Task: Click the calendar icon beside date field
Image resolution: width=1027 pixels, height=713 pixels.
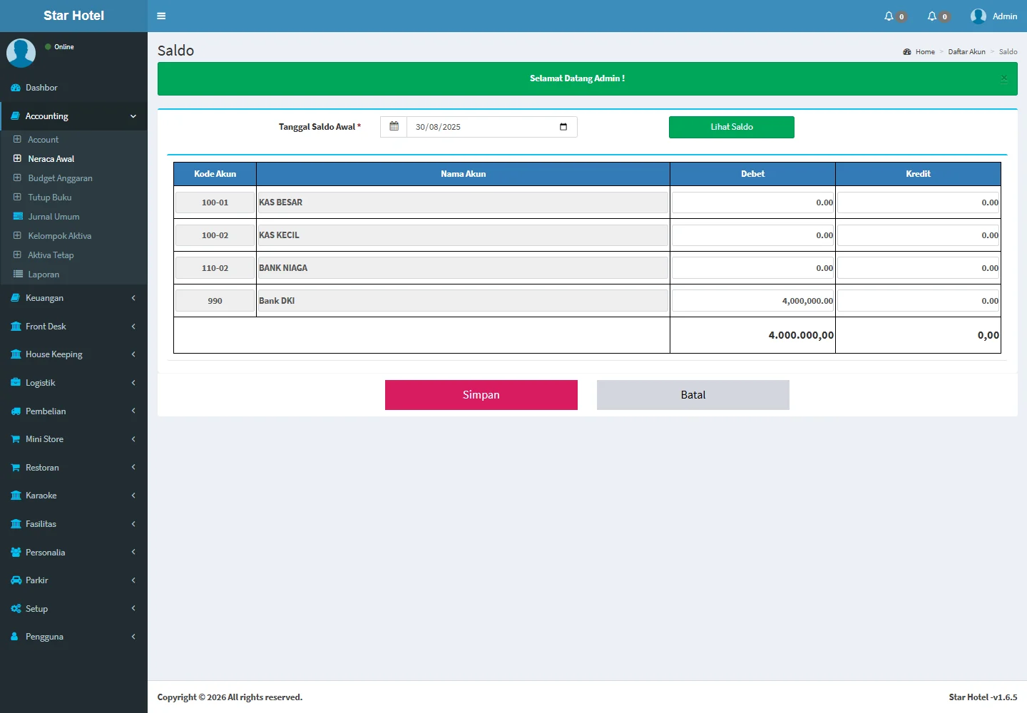Action: tap(394, 127)
